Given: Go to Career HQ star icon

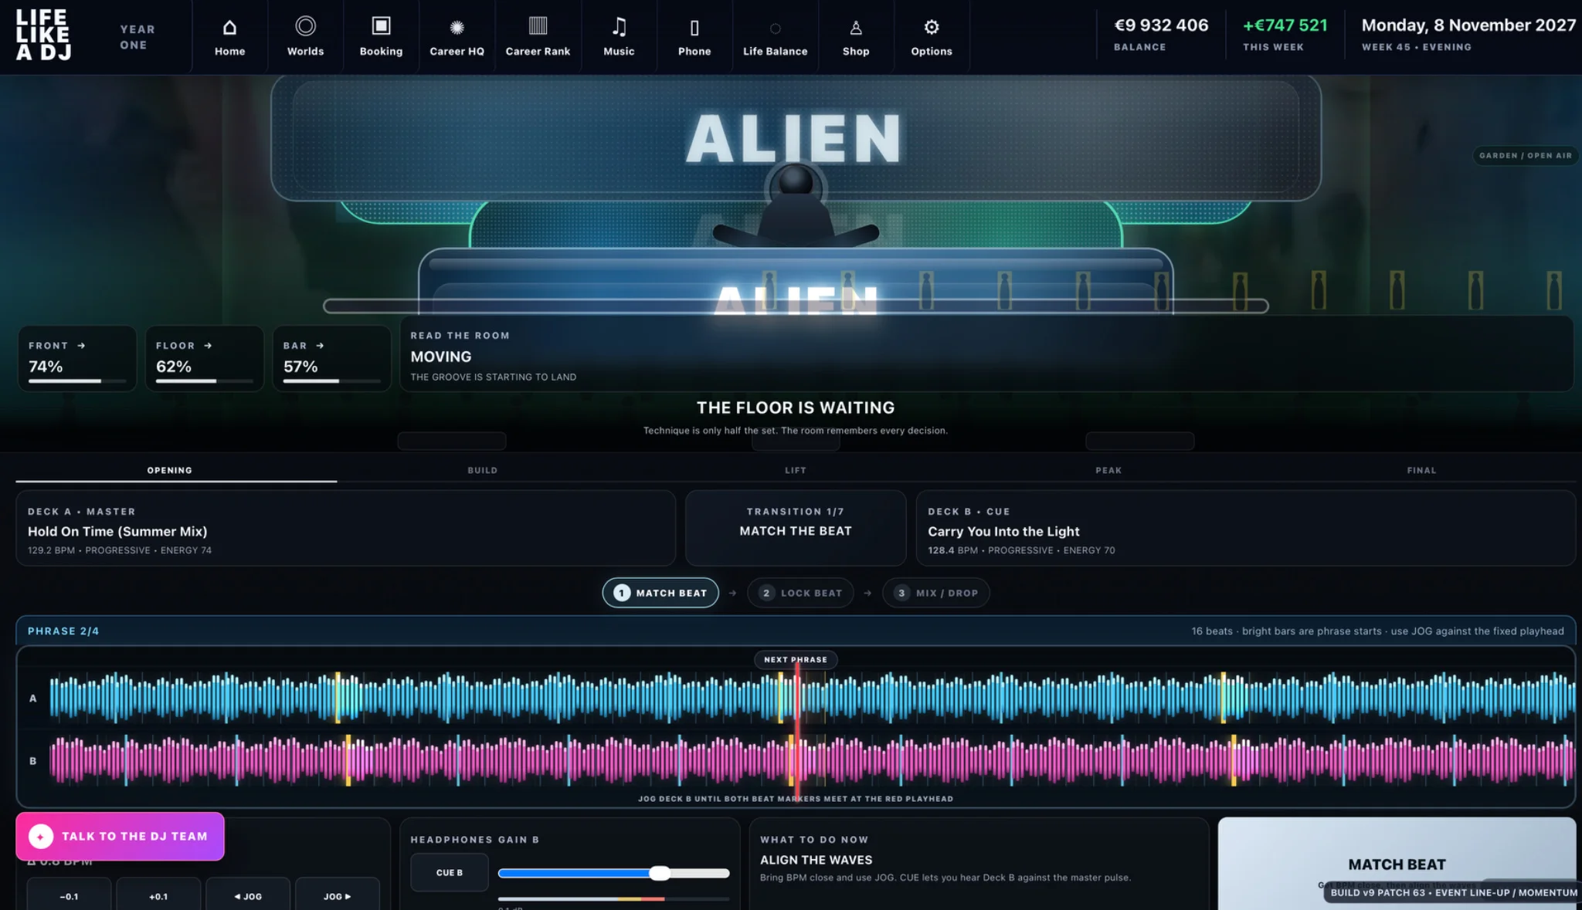Looking at the screenshot, I should [x=457, y=28].
